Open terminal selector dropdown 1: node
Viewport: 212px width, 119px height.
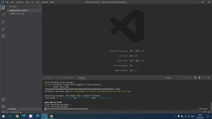[x=176, y=78]
